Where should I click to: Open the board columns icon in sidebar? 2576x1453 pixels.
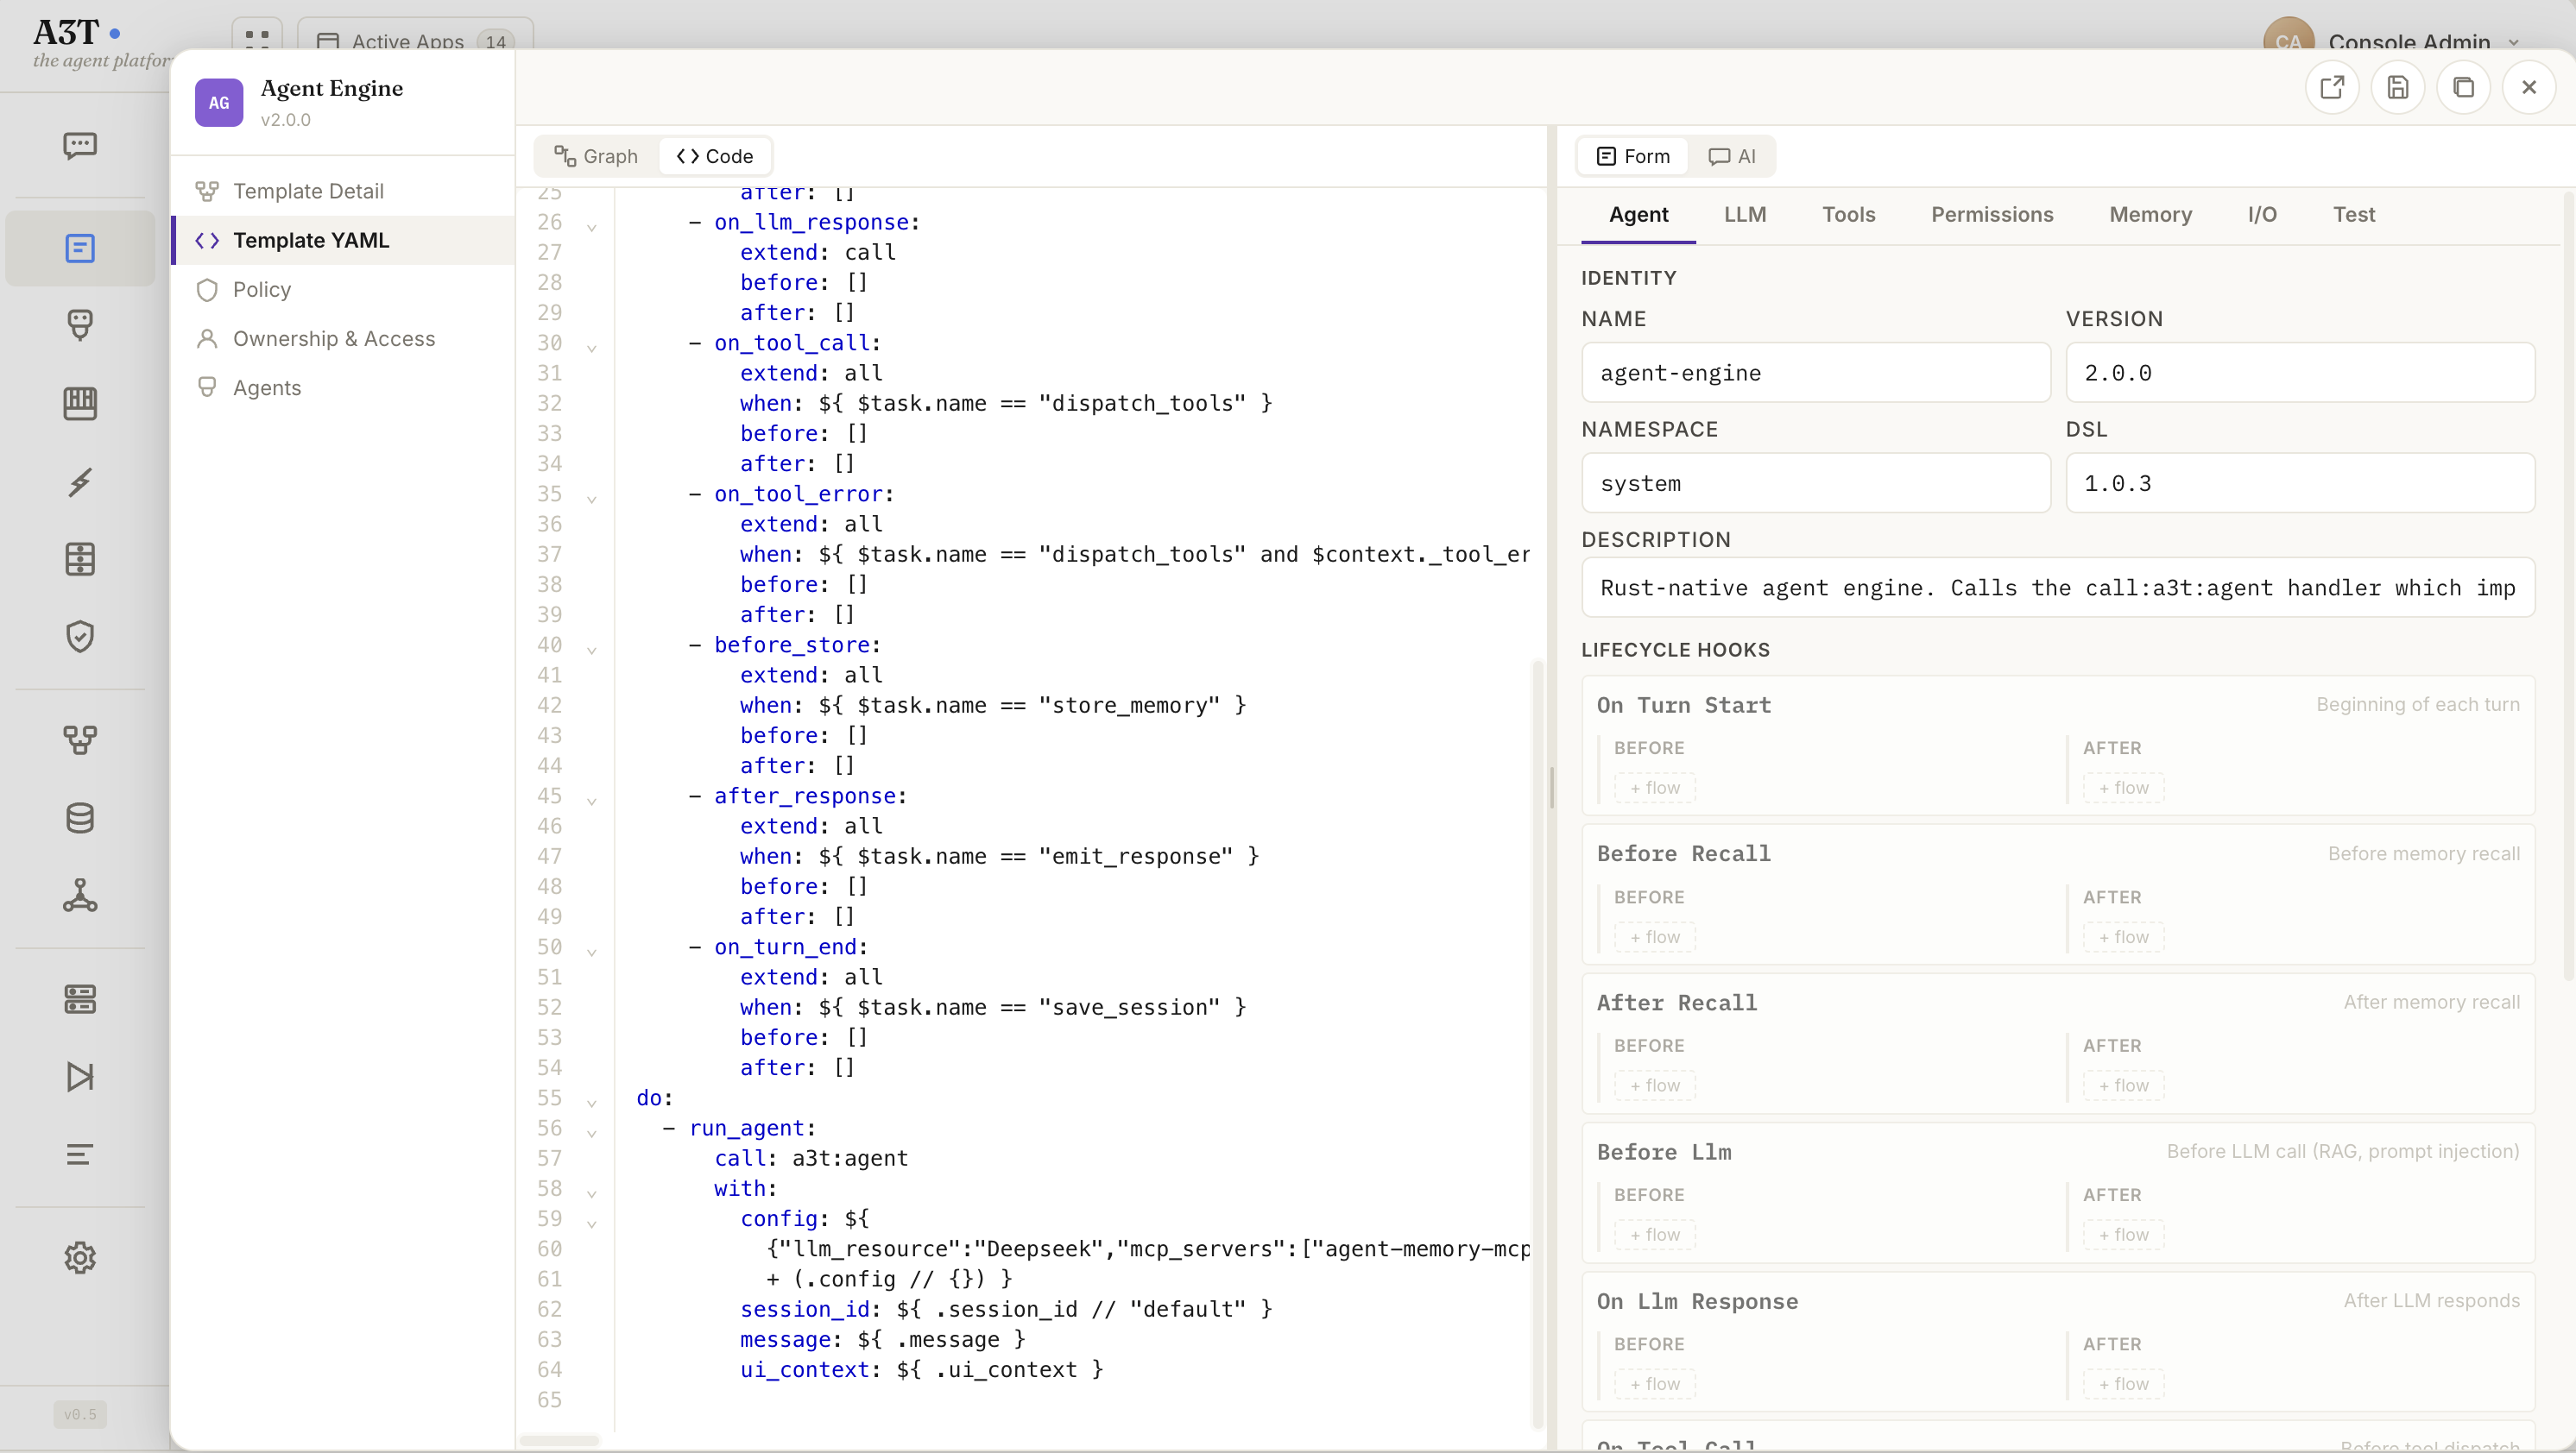(x=80, y=404)
